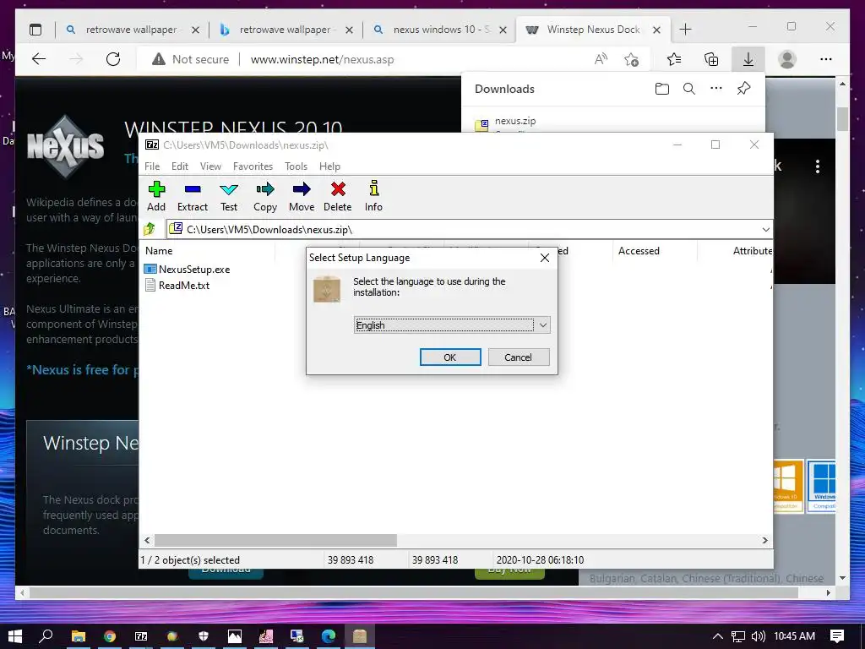865x649 pixels.
Task: Click the 7-Zip horizontal scrollbar thumb
Action: coord(275,540)
